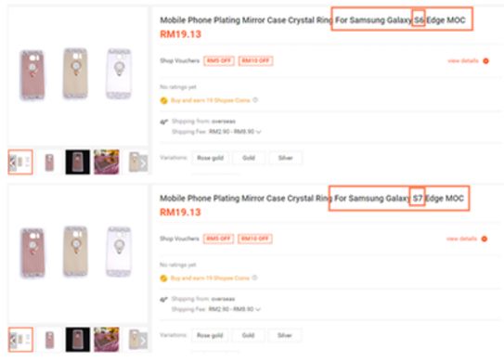Open view details link in second listing
The height and width of the screenshot is (362, 504).
tap(461, 239)
